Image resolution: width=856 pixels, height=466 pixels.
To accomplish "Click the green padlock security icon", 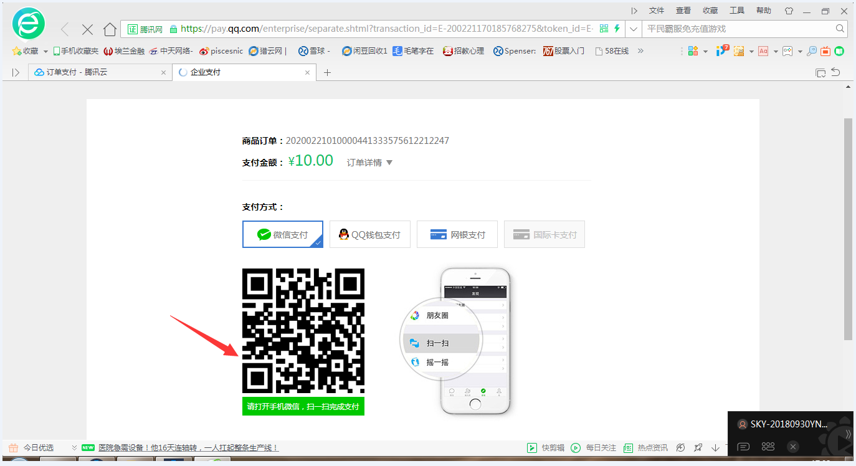I will [173, 29].
